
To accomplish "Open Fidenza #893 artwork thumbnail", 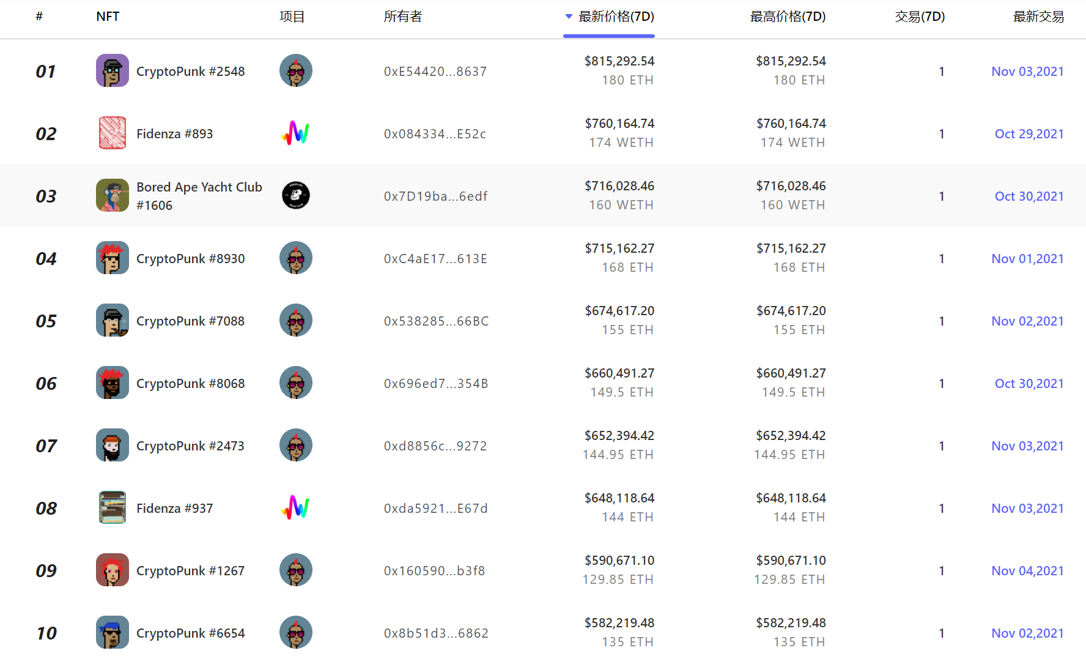I will 112,133.
